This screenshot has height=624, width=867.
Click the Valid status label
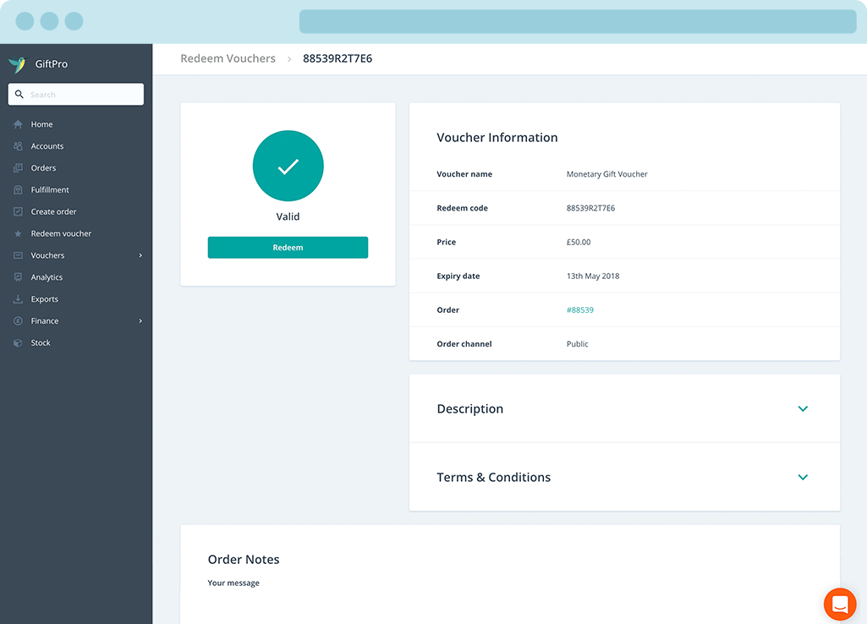pos(288,216)
